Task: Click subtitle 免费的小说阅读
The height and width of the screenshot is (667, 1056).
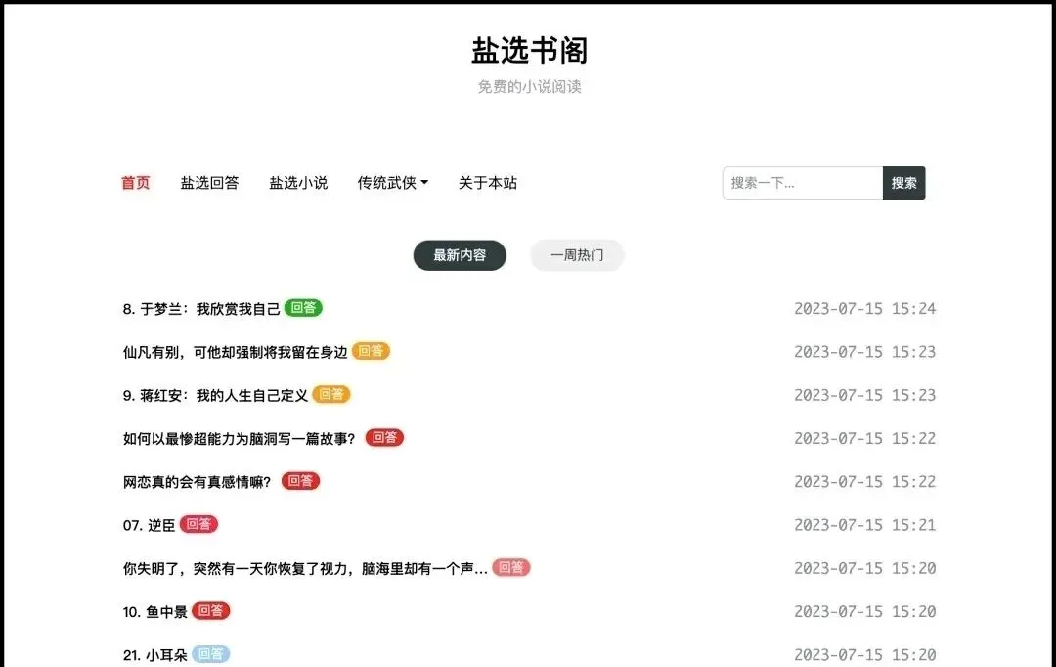Action: point(529,86)
